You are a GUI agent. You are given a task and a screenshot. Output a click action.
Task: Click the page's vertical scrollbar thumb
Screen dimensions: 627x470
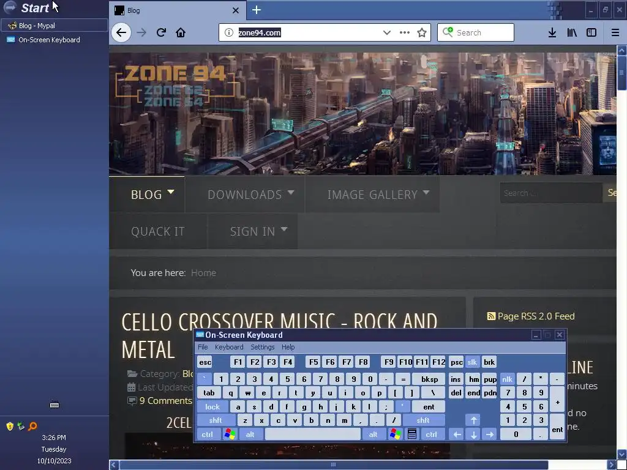point(621,73)
